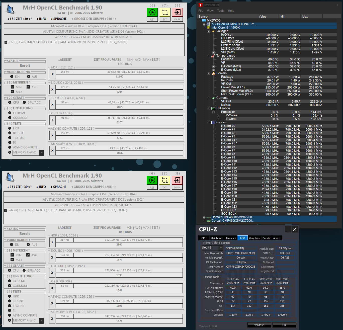The height and width of the screenshot is (330, 343).
Task: Toggle MAX metric checkbox in upper benchmark window
Action: pyautogui.click(x=13, y=92)
